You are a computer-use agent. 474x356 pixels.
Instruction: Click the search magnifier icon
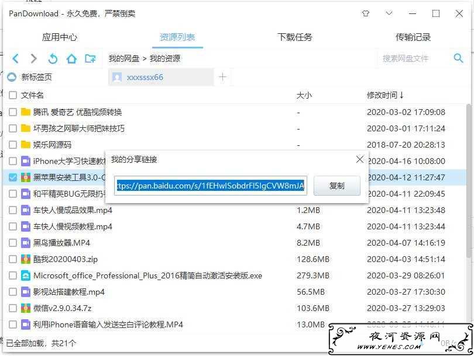coord(458,58)
